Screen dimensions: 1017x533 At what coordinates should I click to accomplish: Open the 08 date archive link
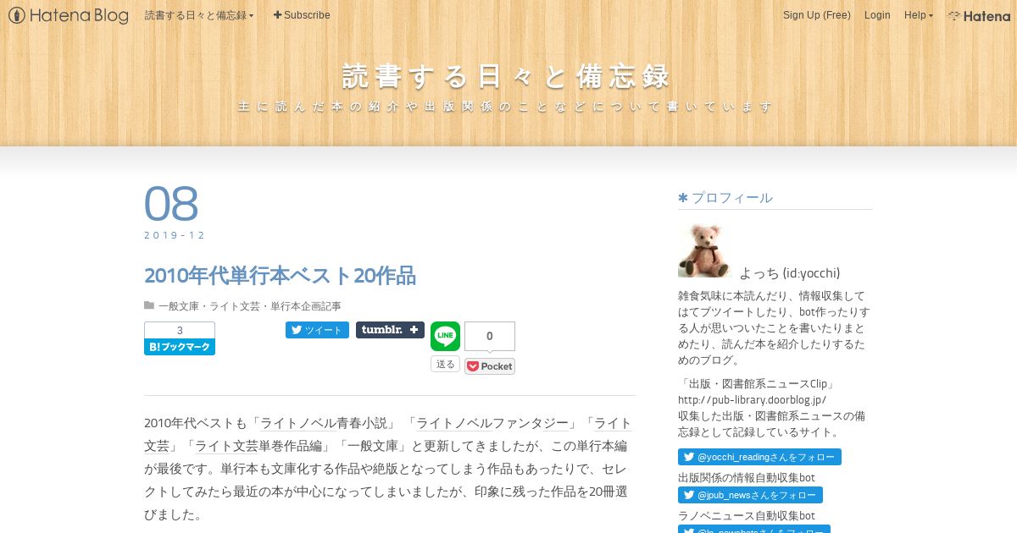coord(171,204)
